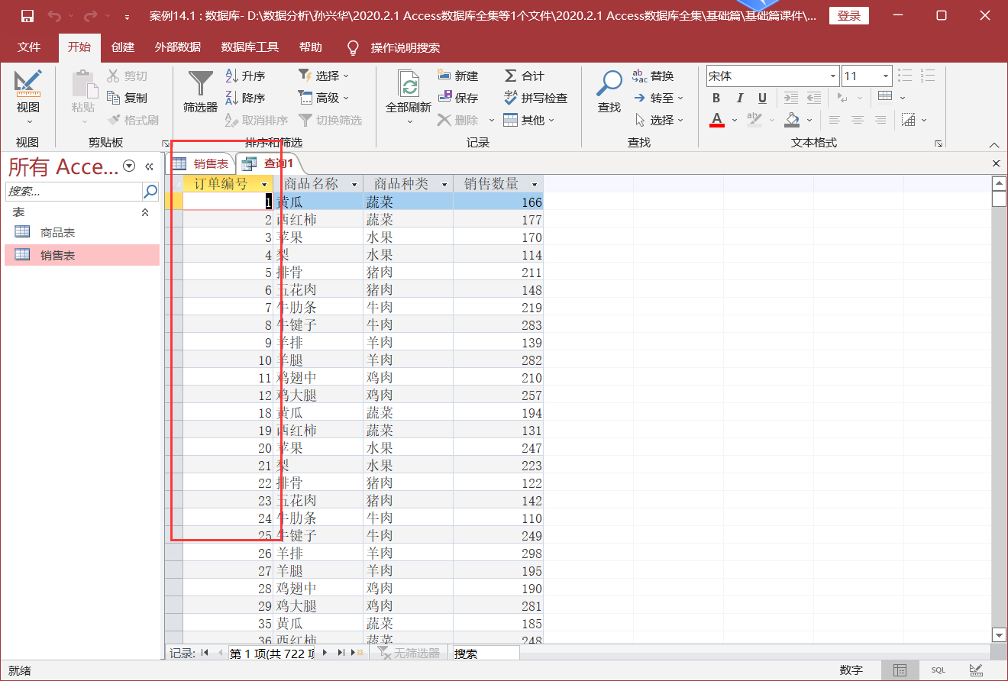This screenshot has height=681, width=1008.
Task: Select the 查询1 document tab
Action: 269,163
